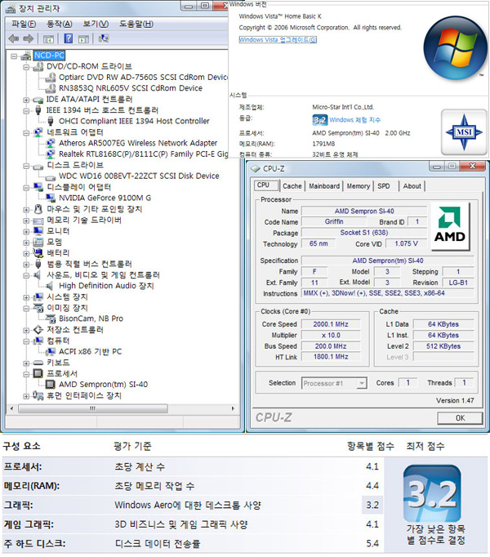Click the modem category icon
490x557 pixels.
click(38, 242)
